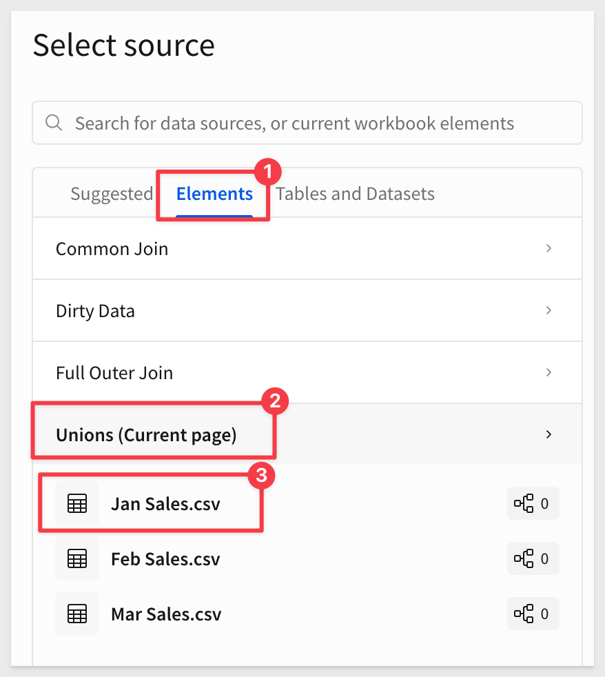Expand the Dirty Data chevron
This screenshot has height=677, width=605.
tap(548, 310)
